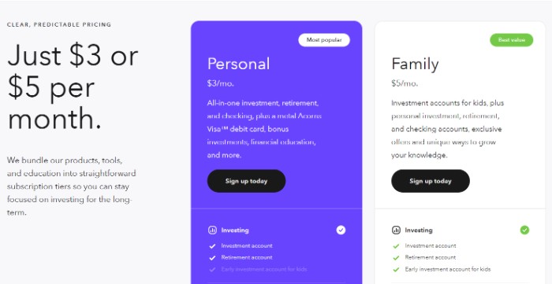Viewport: 552px width, 284px height.
Task: Click Early investment account for kids in Family
Action: pyautogui.click(x=448, y=269)
